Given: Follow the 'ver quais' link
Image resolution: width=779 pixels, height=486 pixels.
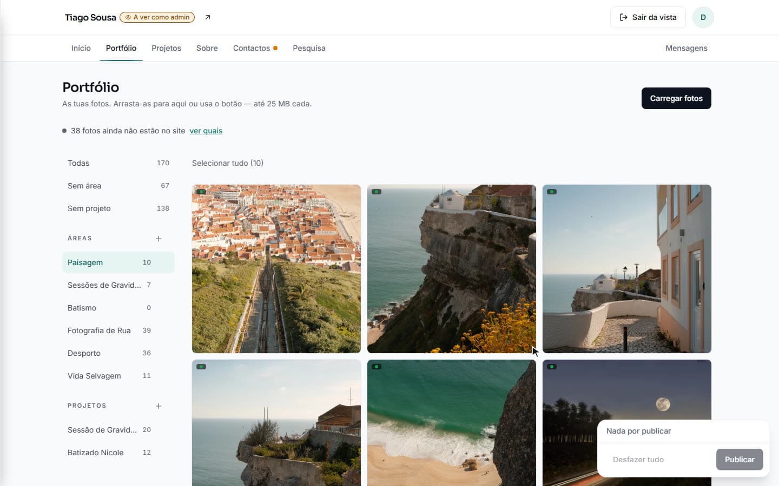Looking at the screenshot, I should pos(206,131).
